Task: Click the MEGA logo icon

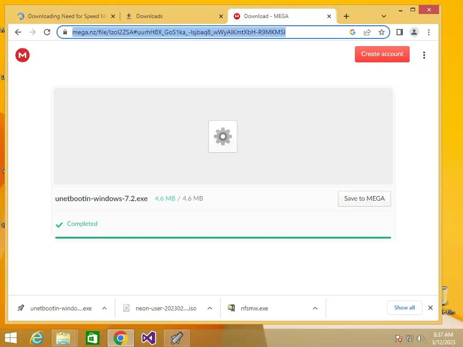Action: tap(23, 55)
